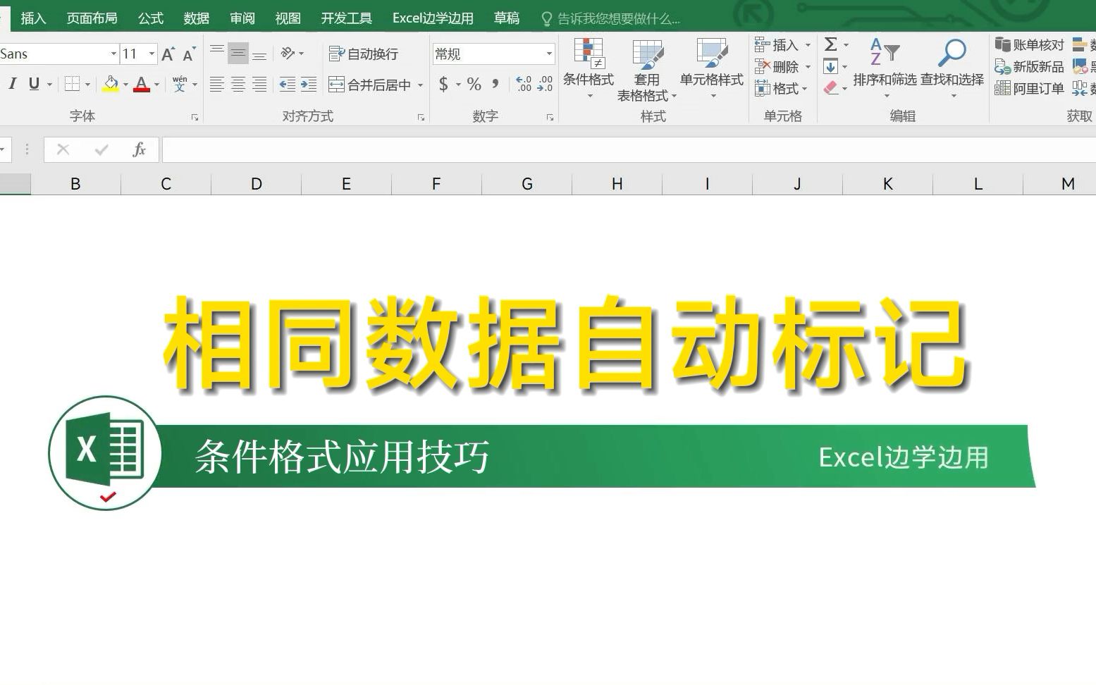The width and height of the screenshot is (1096, 685).
Task: Open the underline style dropdown arrow
Action: (49, 85)
